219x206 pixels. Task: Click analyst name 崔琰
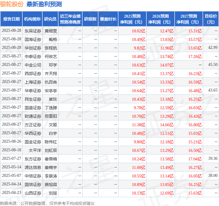tap(53, 99)
